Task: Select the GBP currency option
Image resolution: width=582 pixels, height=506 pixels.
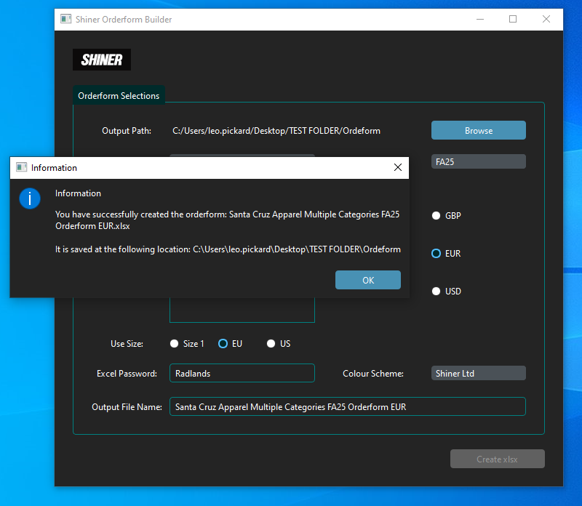Action: 436,216
